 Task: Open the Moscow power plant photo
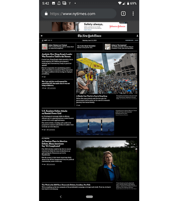tap(95, 123)
